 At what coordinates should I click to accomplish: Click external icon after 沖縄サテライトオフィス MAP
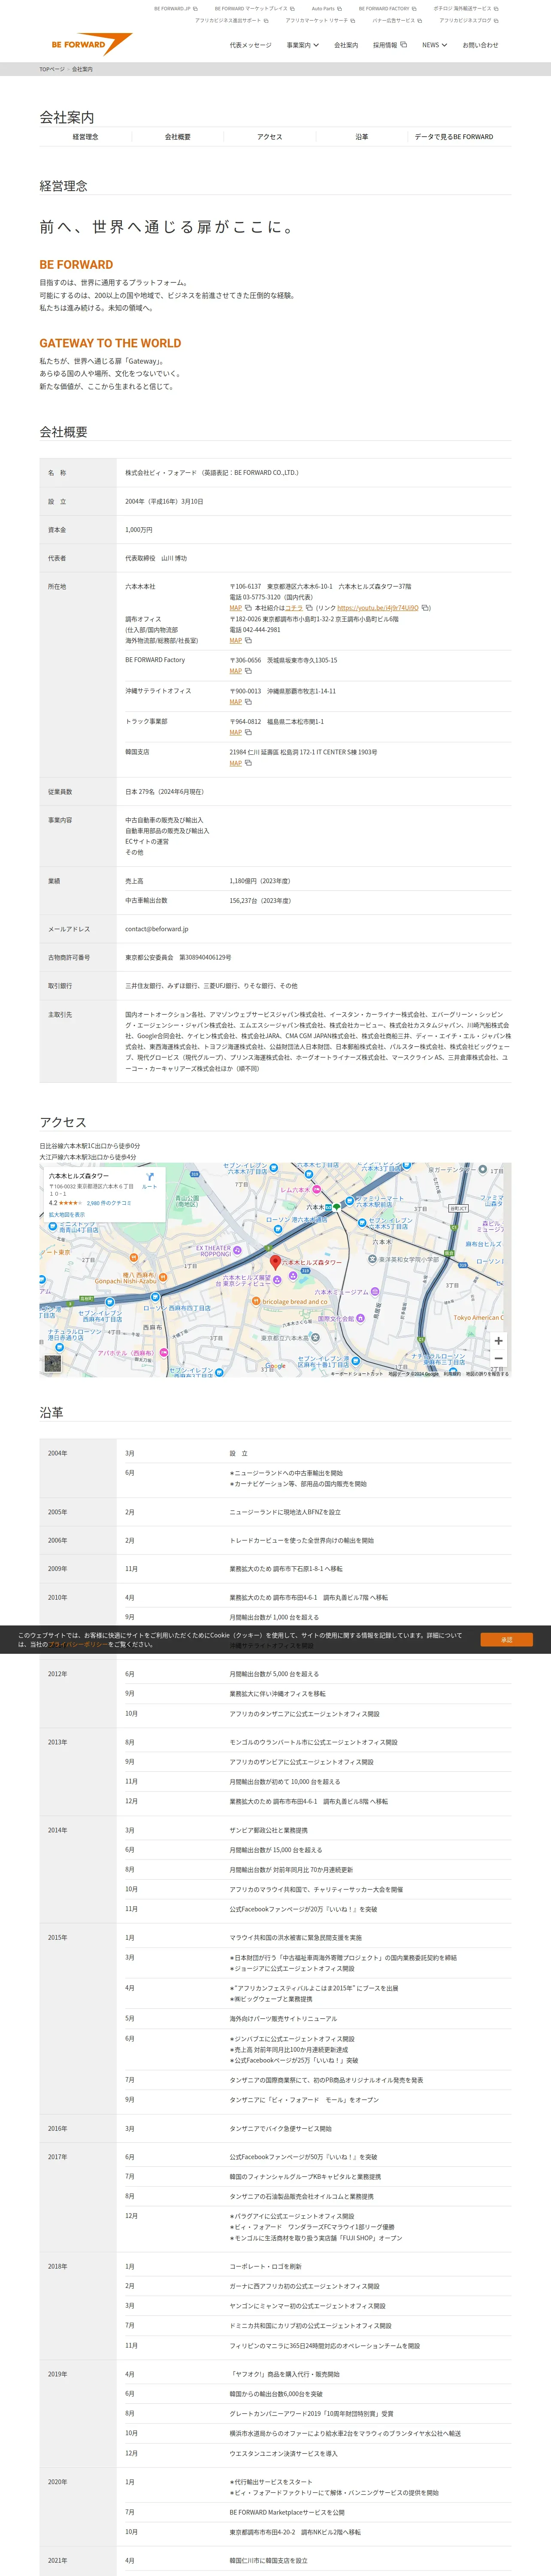(x=248, y=702)
